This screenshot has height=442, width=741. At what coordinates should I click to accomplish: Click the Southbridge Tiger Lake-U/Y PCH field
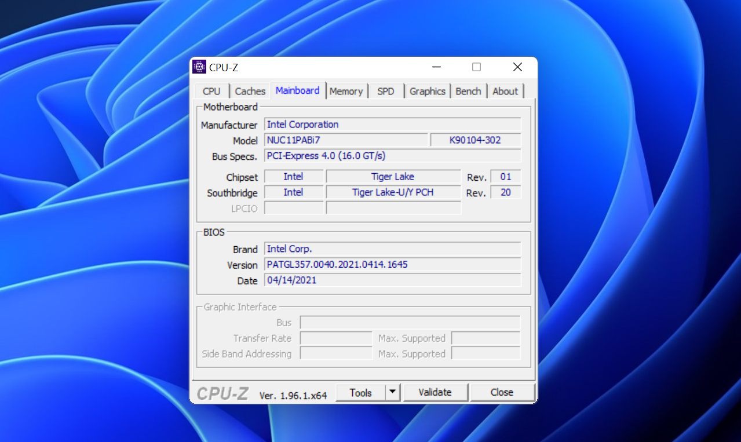pos(393,192)
